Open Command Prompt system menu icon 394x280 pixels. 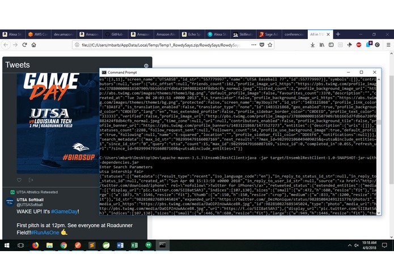click(x=104, y=73)
